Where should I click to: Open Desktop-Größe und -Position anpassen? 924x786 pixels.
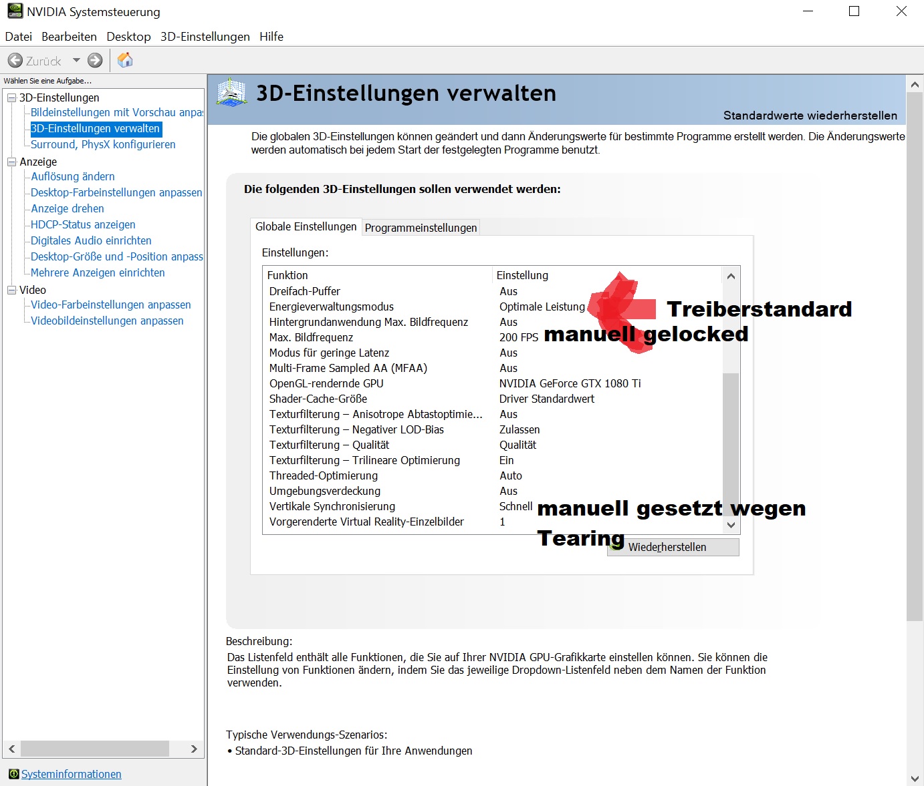pos(116,257)
